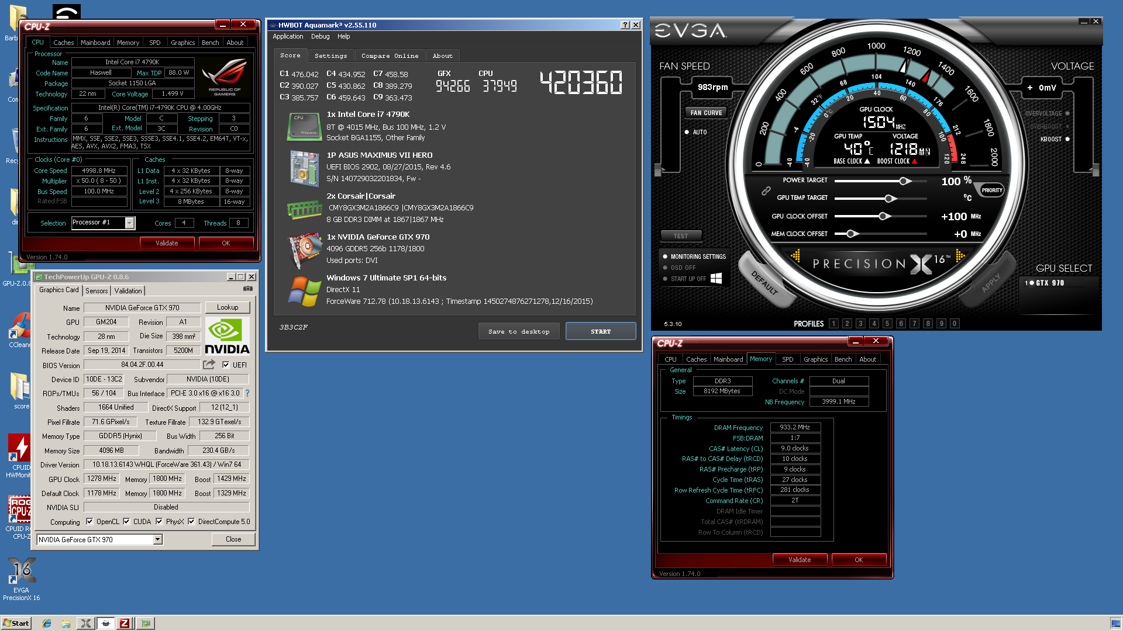Click the RAM stick icon in Aquamark
The image size is (1123, 631).
[x=304, y=209]
